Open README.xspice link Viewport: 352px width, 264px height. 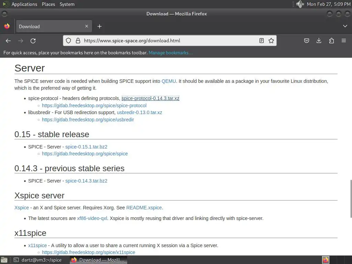[144, 208]
